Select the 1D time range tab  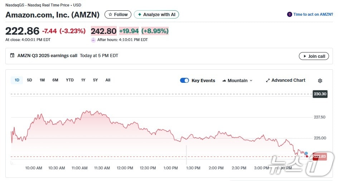(x=17, y=80)
